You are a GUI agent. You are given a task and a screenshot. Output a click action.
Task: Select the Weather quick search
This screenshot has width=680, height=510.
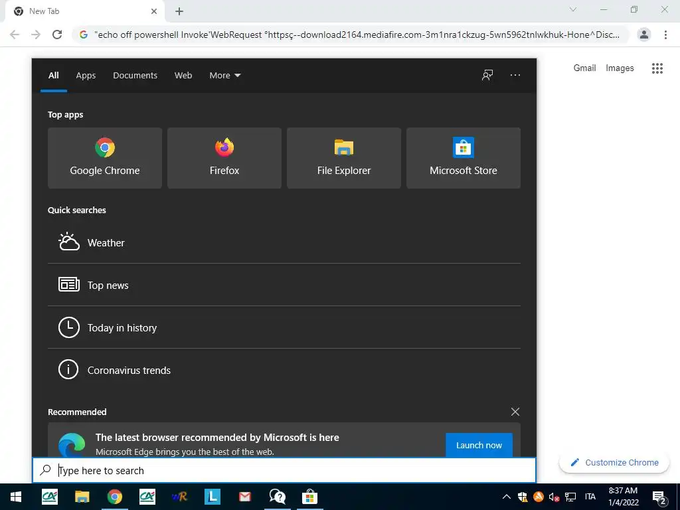click(x=284, y=242)
